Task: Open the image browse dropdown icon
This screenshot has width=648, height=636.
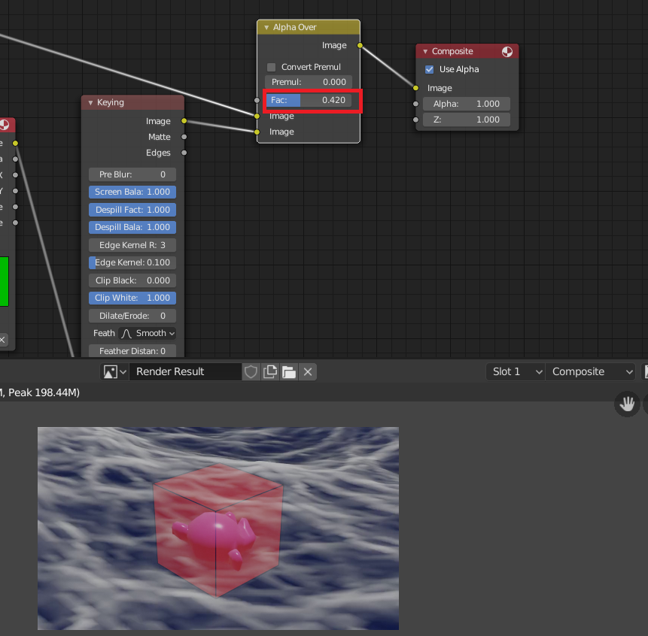Action: click(x=114, y=372)
